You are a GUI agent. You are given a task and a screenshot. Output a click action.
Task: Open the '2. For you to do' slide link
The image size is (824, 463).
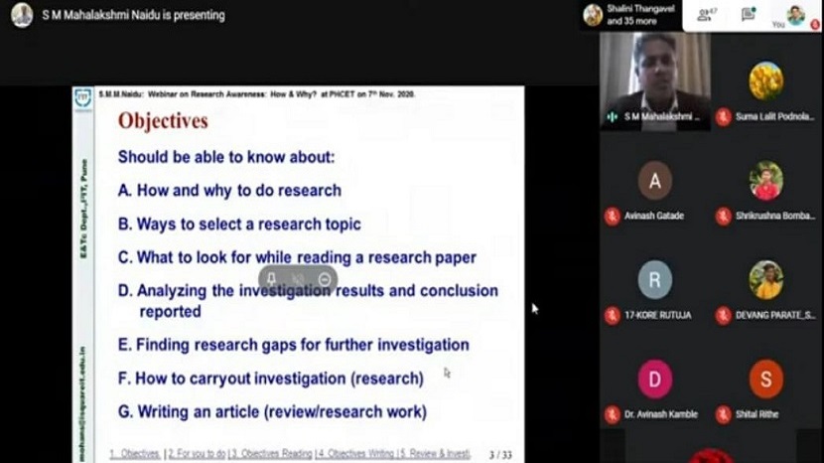(x=197, y=453)
